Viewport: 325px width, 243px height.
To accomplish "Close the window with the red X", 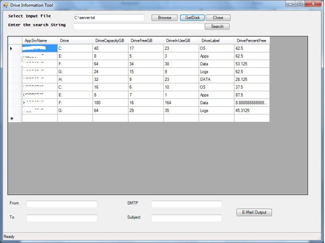I will pos(313,3).
